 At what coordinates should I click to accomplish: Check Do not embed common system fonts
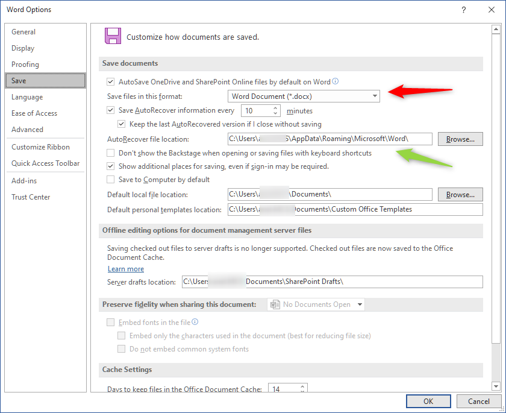[x=121, y=348]
